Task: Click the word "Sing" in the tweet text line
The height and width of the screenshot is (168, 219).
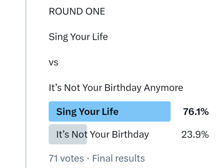Action: (x=58, y=37)
